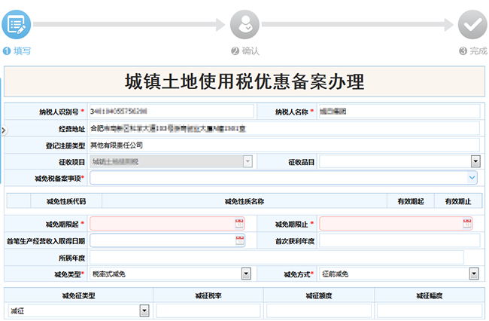
Task: Expand the left side panel arrow
Action: tap(3, 130)
